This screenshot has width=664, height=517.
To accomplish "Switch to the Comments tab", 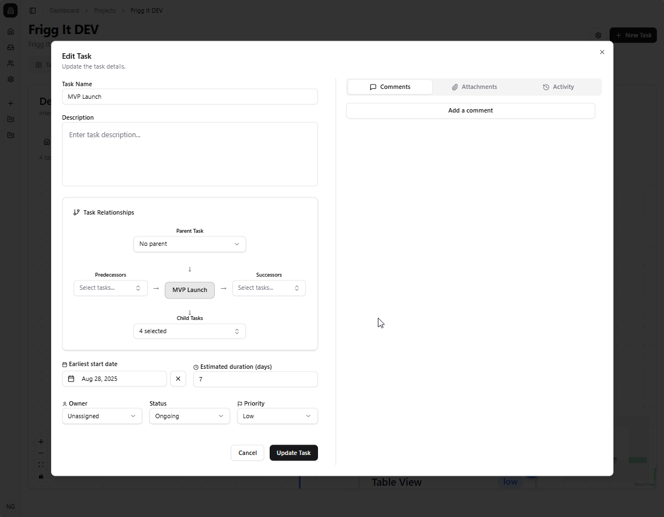I will point(390,87).
